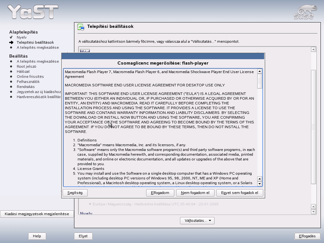Click the license text lower scroll up arrow
The width and height of the screenshot is (324, 243).
[x=260, y=178]
